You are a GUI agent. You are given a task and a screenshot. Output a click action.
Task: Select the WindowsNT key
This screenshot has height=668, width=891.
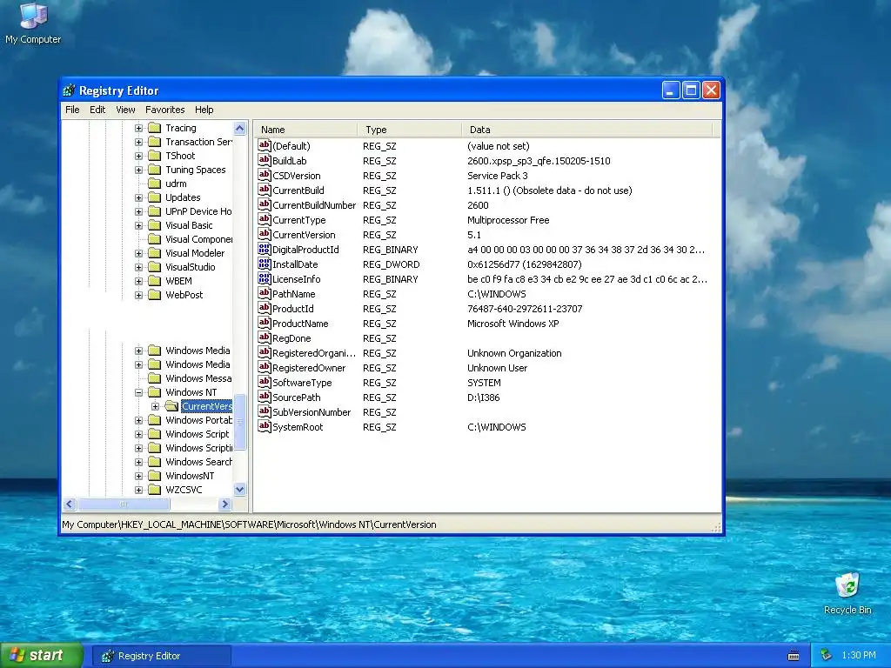tap(190, 476)
